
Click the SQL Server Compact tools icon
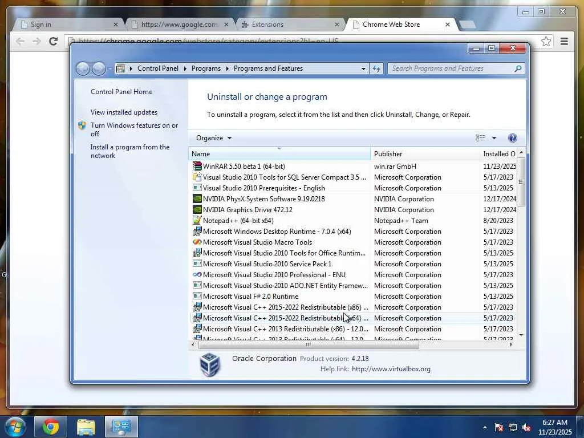click(x=197, y=177)
